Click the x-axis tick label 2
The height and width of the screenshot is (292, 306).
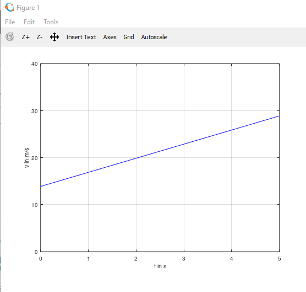coord(135,259)
